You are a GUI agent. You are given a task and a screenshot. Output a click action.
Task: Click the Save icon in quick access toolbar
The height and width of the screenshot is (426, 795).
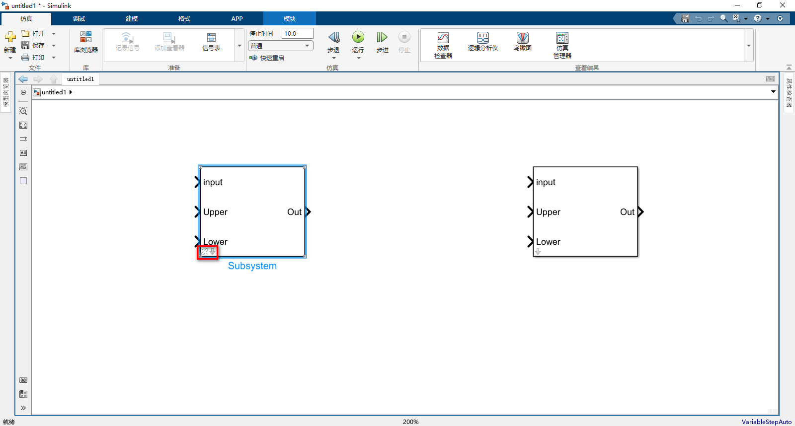685,18
